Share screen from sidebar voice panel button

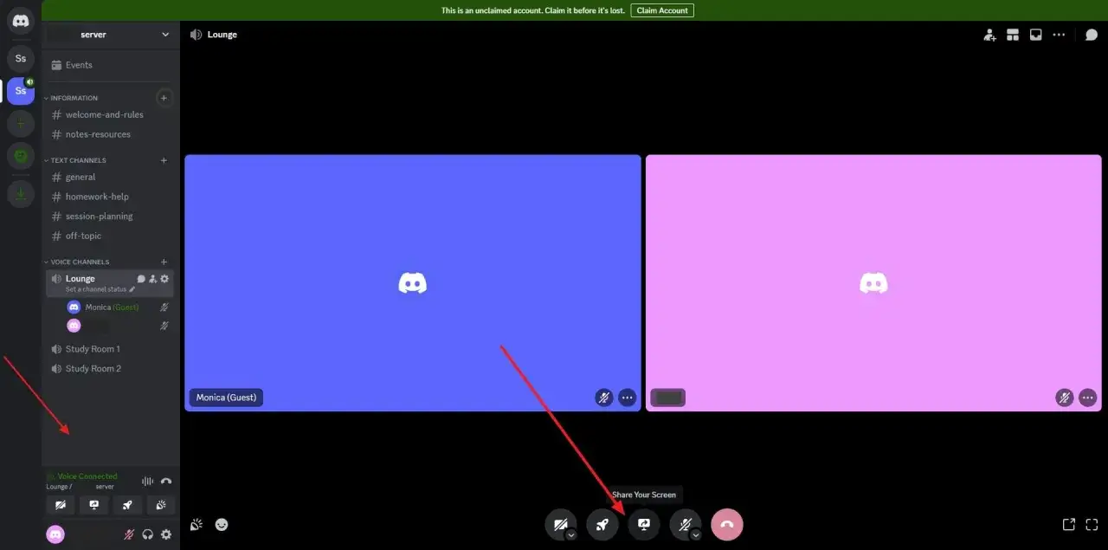(x=93, y=505)
